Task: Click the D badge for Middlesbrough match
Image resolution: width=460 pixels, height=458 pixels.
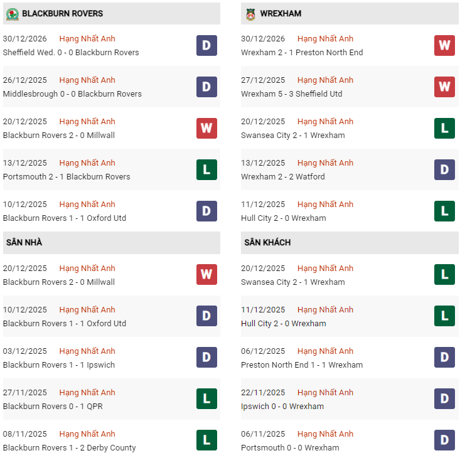Action: pyautogui.click(x=206, y=87)
